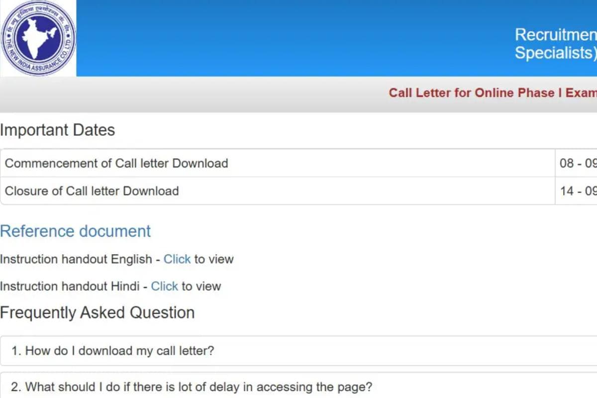Click 'Call Letter for Online Phase I Exam' title

492,93
